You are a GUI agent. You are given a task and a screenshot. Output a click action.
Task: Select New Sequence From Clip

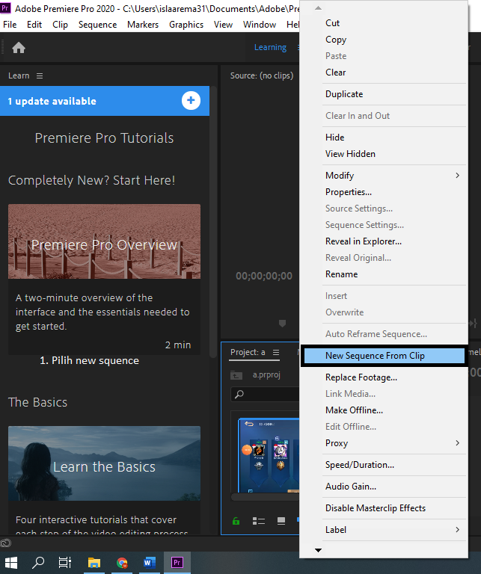(x=385, y=356)
